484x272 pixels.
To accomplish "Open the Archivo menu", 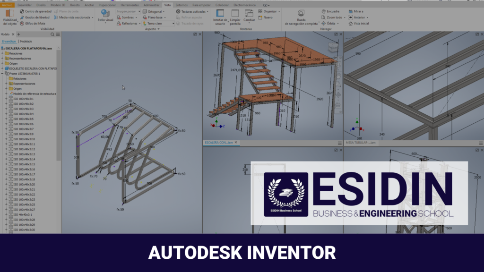I will [7, 5].
